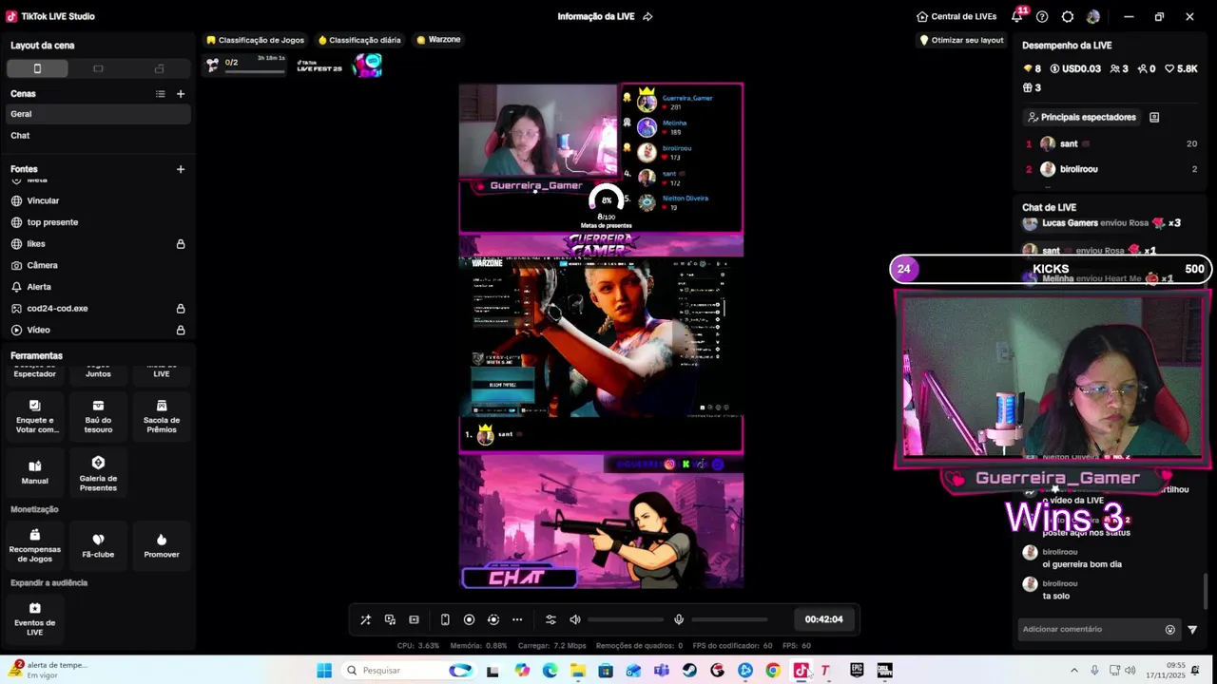Open the help question mark icon
Screen dimensions: 1217x684
pyautogui.click(x=1042, y=16)
